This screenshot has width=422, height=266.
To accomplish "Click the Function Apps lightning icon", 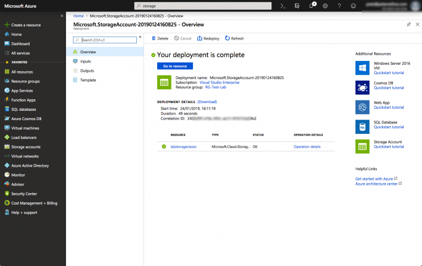I will [7, 100].
